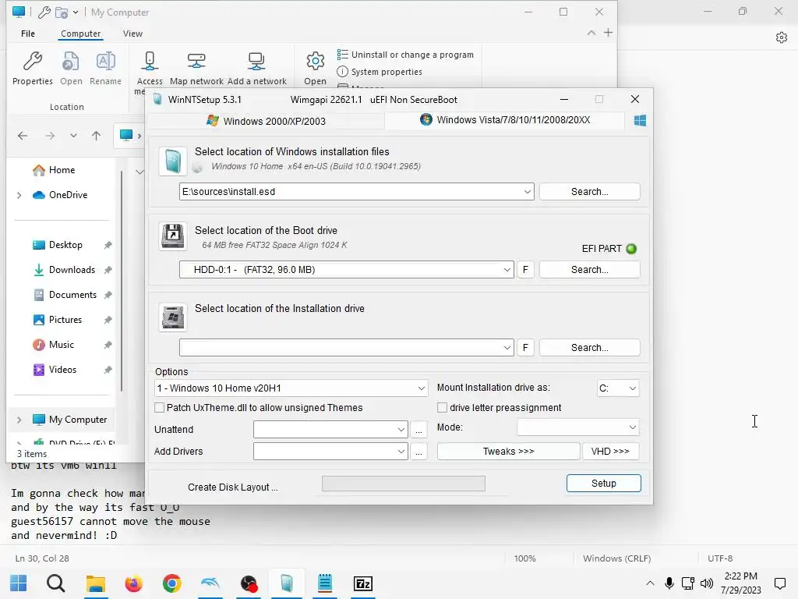
Task: Click the setup progress bar
Action: (404, 484)
